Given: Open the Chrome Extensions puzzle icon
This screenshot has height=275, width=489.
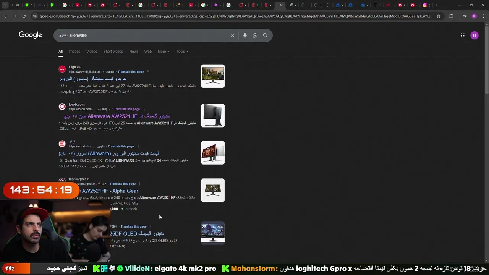Looking at the screenshot, I should (x=452, y=16).
